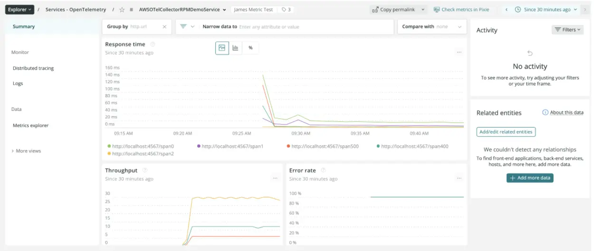The image size is (594, 251).
Task: Click the No activity undo icon
Action: (x=530, y=53)
